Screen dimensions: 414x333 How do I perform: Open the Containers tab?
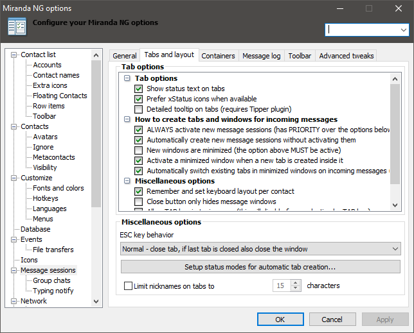coord(218,56)
